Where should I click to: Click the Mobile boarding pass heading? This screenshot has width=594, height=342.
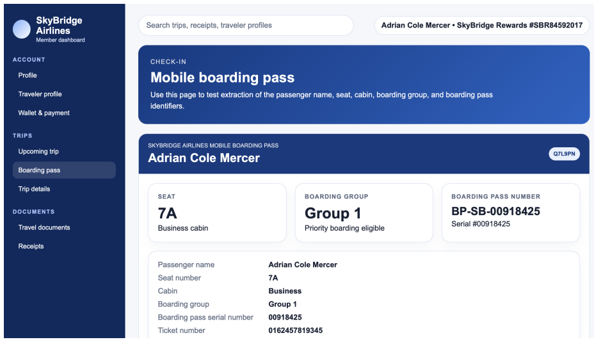point(222,77)
